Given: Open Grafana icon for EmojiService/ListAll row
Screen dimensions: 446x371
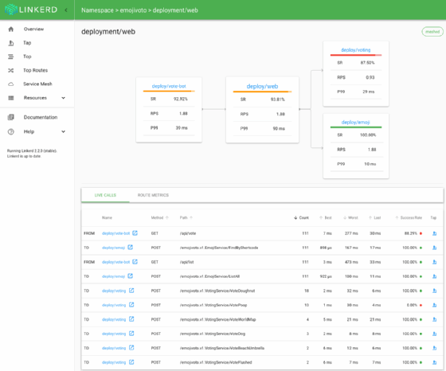Looking at the screenshot, I should 131,275.
